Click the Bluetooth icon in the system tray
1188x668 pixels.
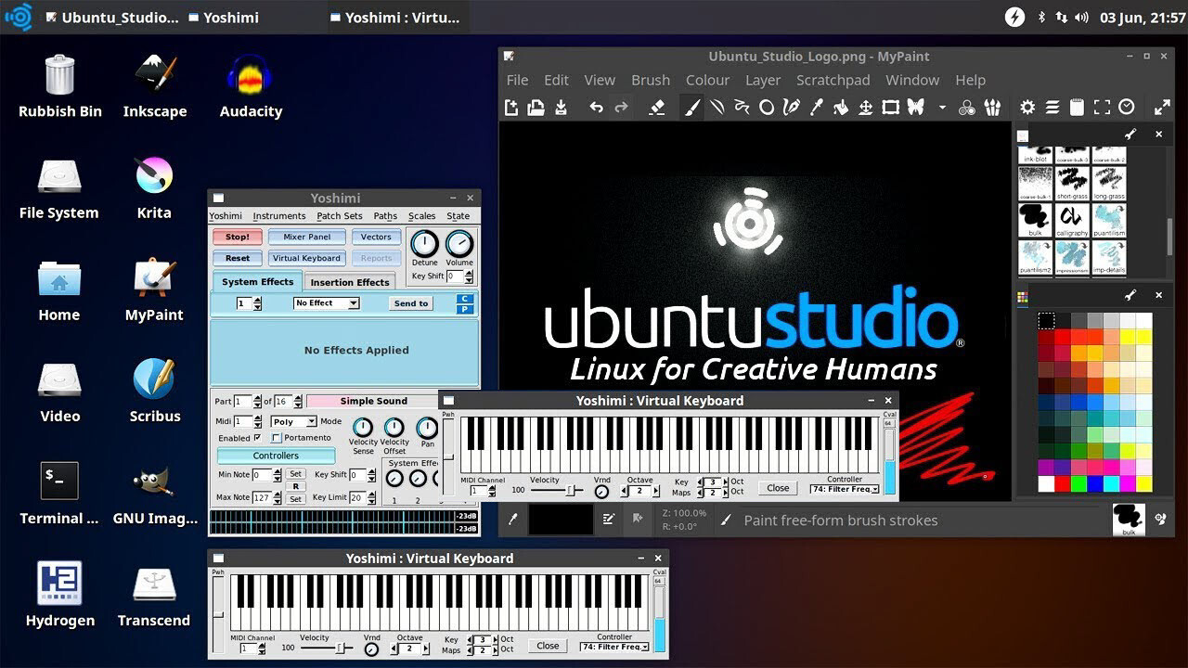click(1040, 18)
